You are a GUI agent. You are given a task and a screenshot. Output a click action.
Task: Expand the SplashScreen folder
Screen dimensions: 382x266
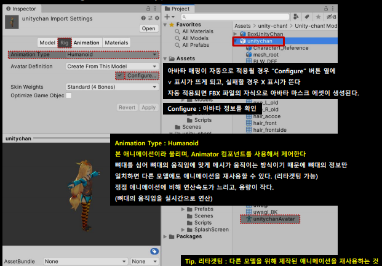[183, 230]
